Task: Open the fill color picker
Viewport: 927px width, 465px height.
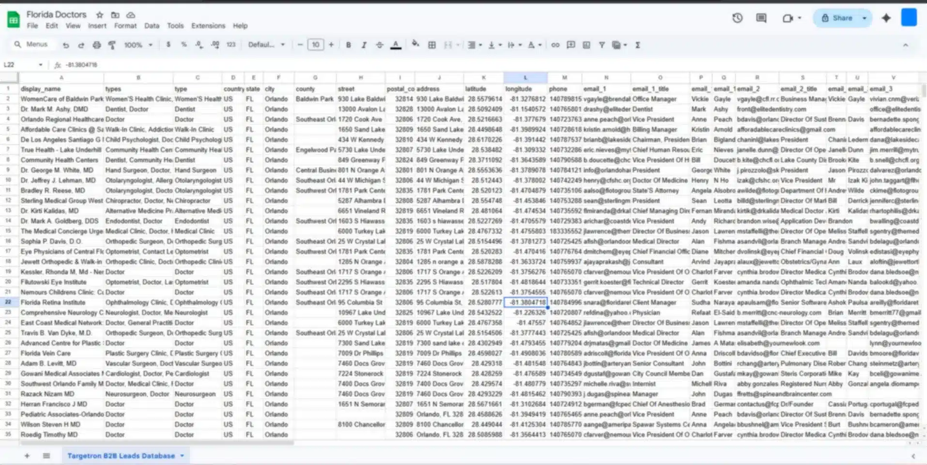Action: click(x=415, y=45)
